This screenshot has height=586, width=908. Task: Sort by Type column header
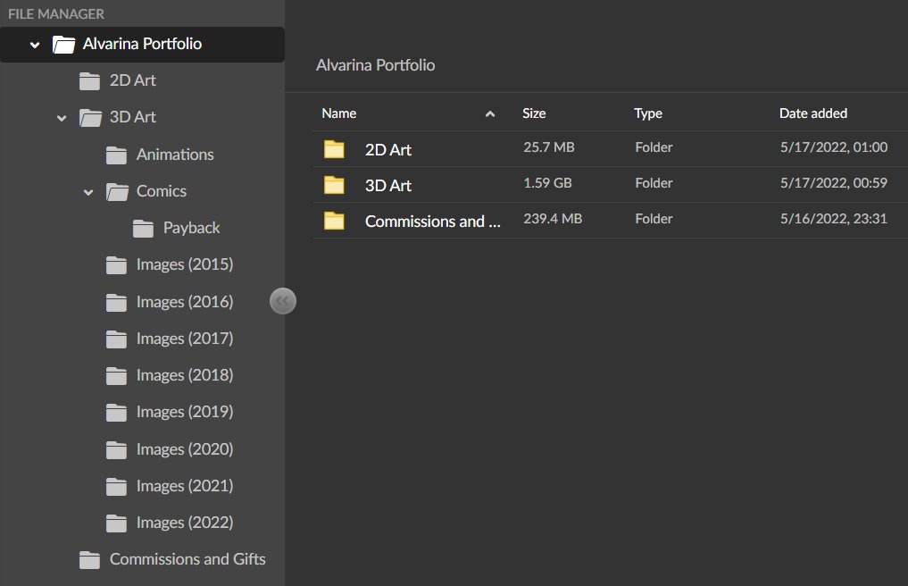[648, 113]
